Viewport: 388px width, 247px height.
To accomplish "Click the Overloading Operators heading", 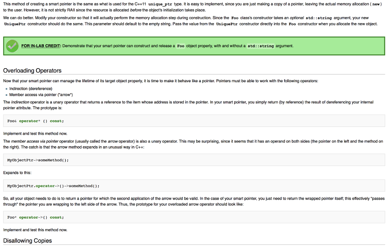I will pyautogui.click(x=32, y=70).
